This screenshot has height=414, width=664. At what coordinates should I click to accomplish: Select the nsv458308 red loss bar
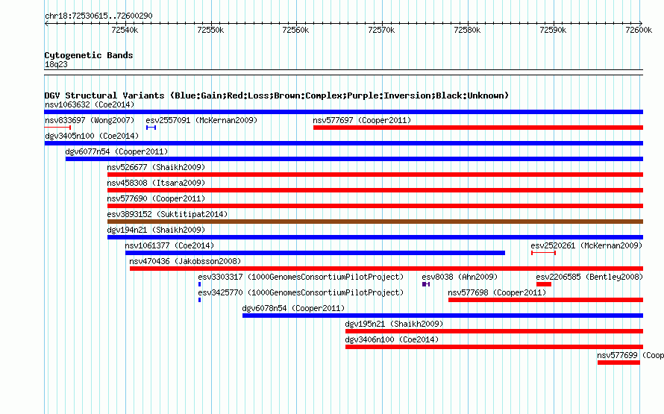(x=375, y=190)
